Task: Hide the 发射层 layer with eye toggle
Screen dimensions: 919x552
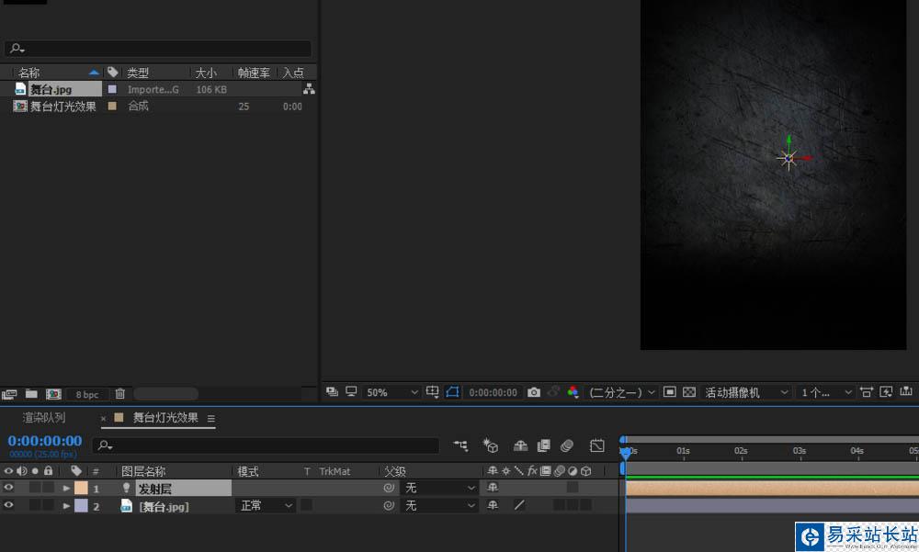Action: click(x=8, y=488)
